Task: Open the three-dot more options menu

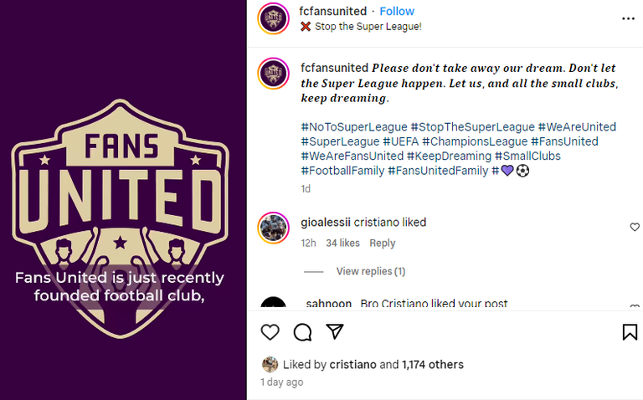Action: click(x=628, y=18)
